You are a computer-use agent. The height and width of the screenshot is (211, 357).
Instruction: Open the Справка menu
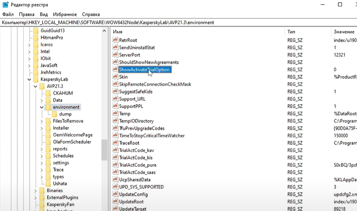click(x=91, y=14)
